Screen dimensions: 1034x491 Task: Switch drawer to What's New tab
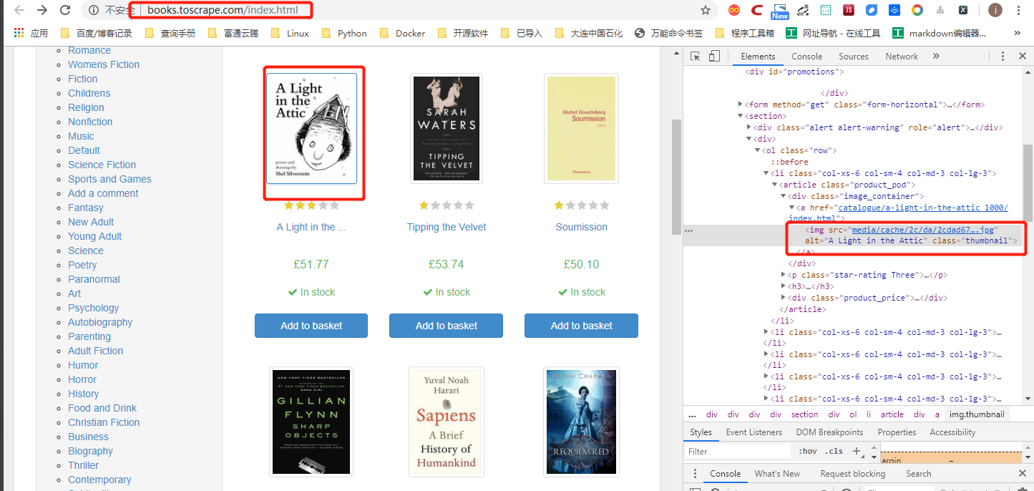(x=777, y=473)
